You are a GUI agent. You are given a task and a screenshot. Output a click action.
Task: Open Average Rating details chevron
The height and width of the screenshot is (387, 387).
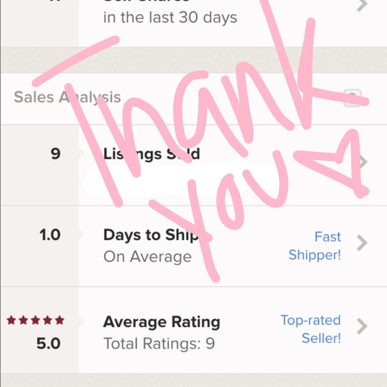(362, 326)
